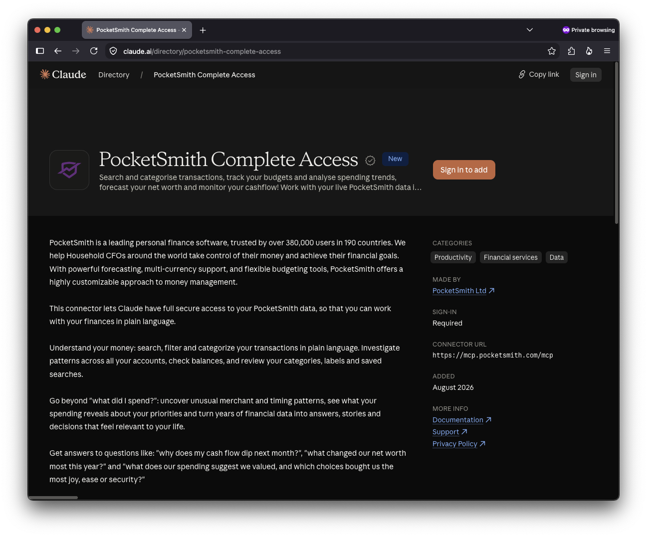This screenshot has height=537, width=647.
Task: Click the connector URL https://mcp.pocketsmith.com/mcp
Action: point(493,356)
